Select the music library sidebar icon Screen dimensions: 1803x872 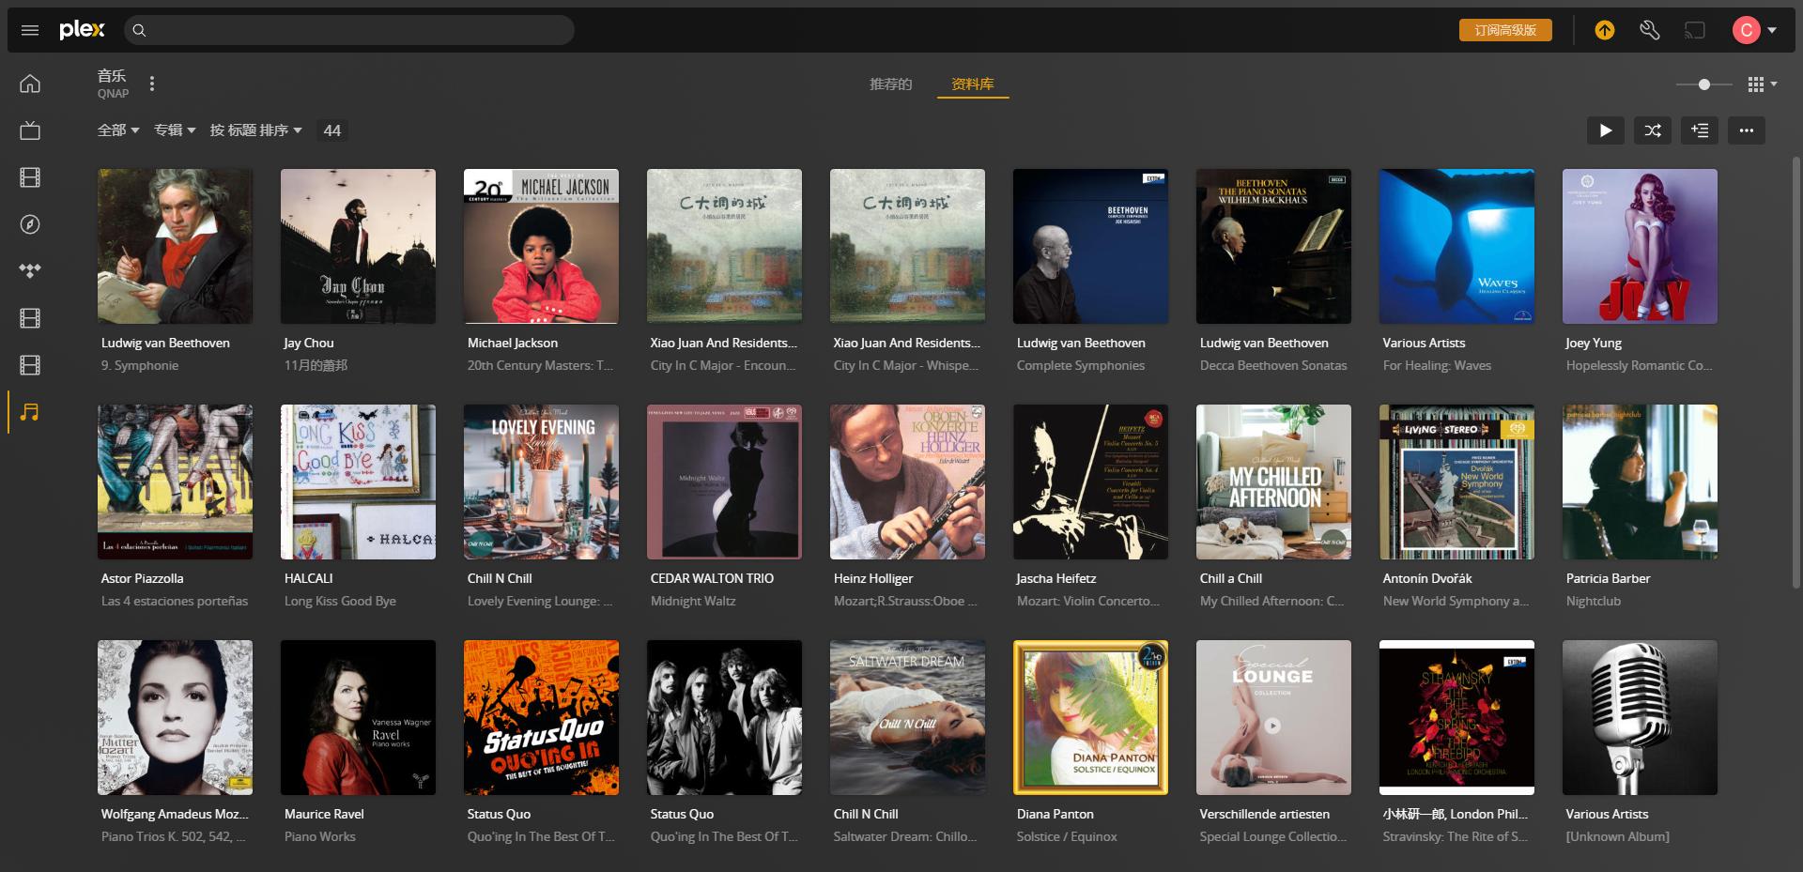click(30, 412)
